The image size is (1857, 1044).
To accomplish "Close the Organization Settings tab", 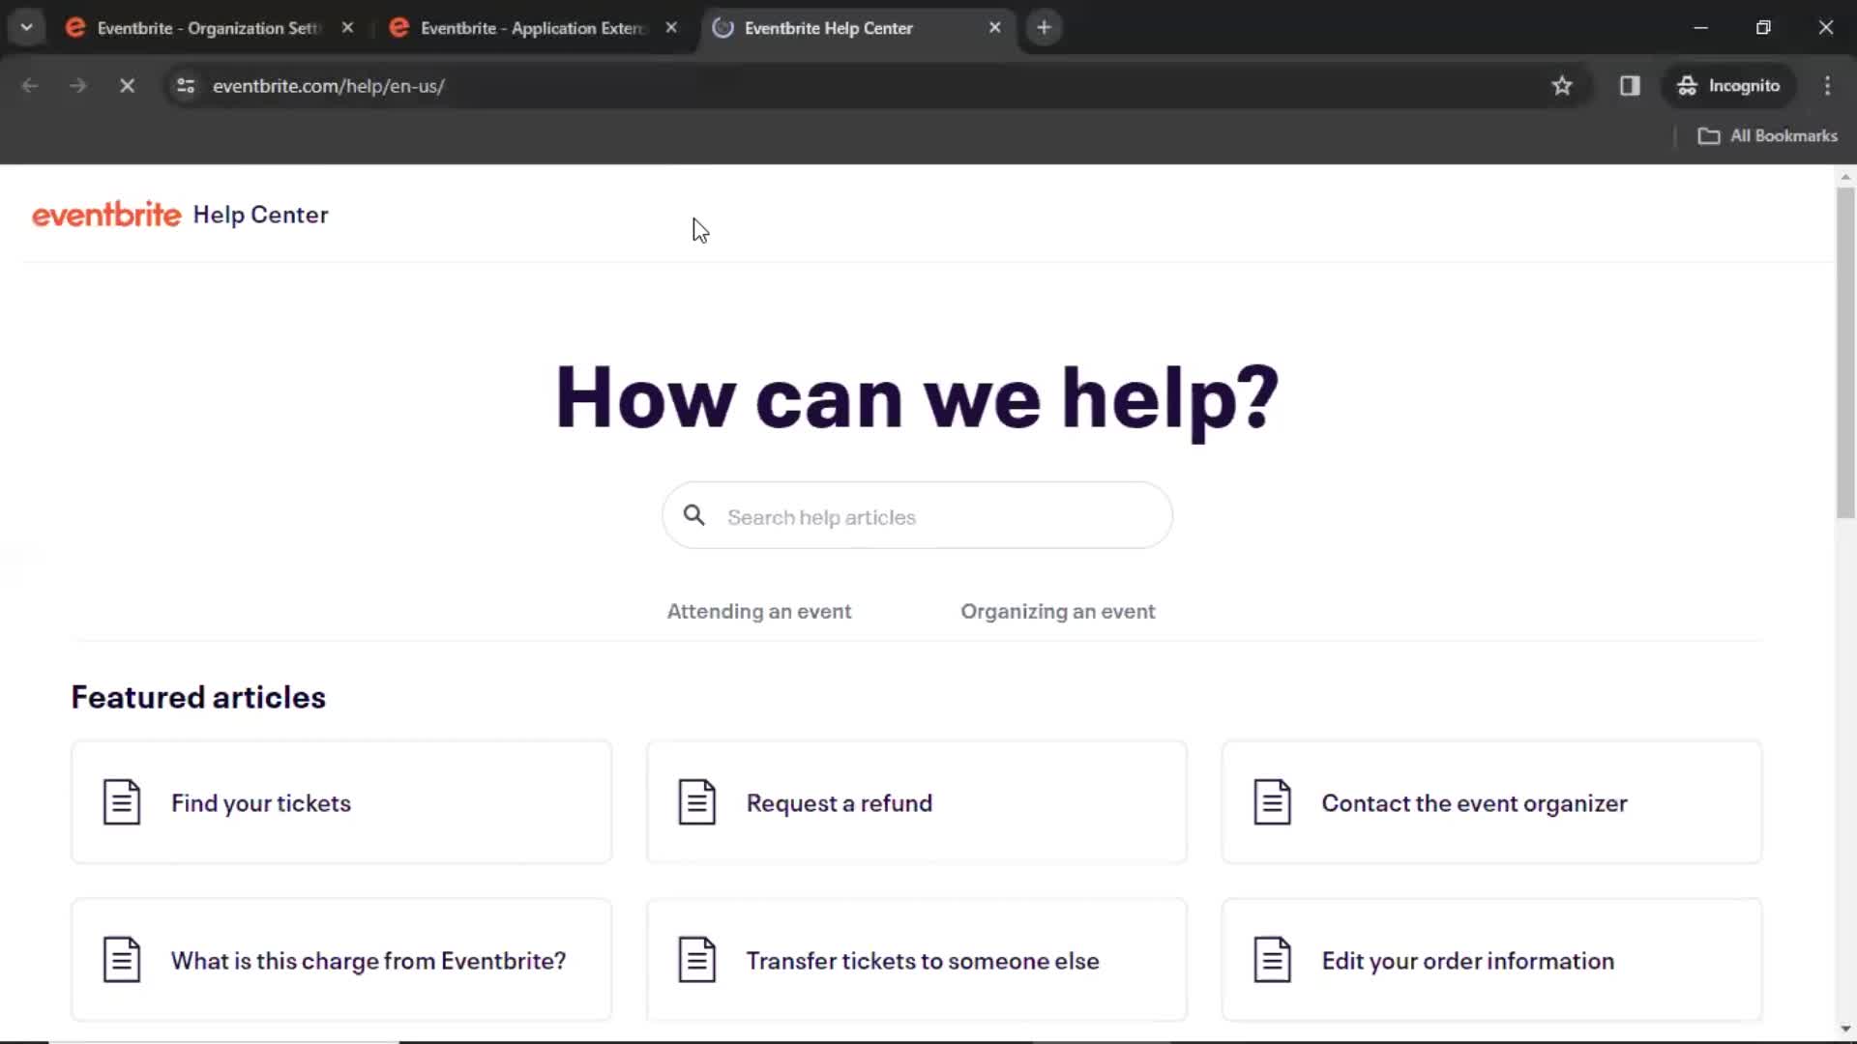I will coord(347,28).
